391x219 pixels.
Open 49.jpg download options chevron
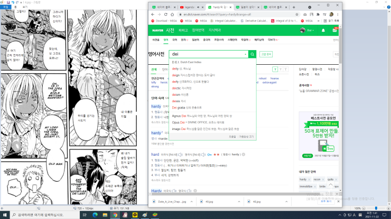[239, 202]
